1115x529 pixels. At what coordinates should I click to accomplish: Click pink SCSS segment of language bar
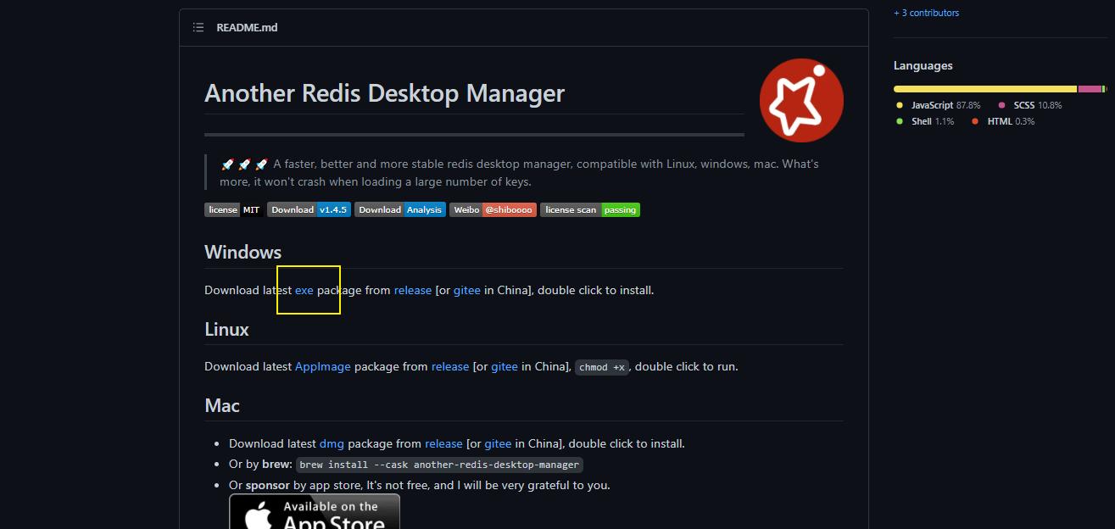[1090, 89]
